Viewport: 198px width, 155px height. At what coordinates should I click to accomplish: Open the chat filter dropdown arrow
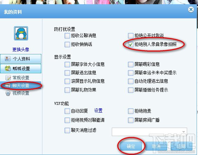point(184,132)
